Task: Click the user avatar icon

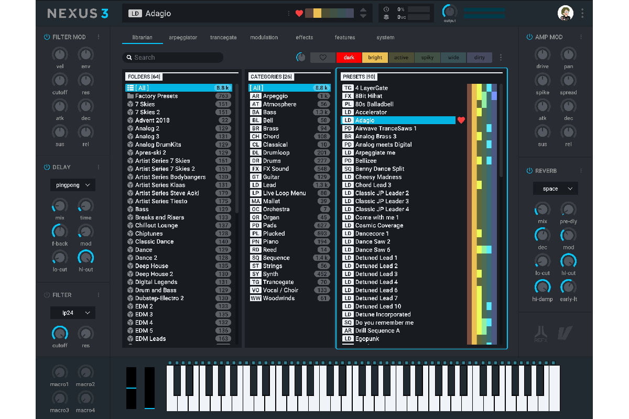Action: coord(566,14)
